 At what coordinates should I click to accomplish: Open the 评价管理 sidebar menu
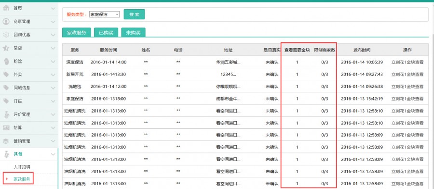(29, 114)
